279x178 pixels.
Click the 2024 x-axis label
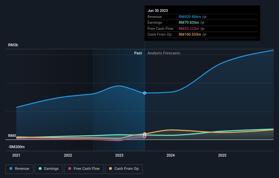tap(171, 155)
